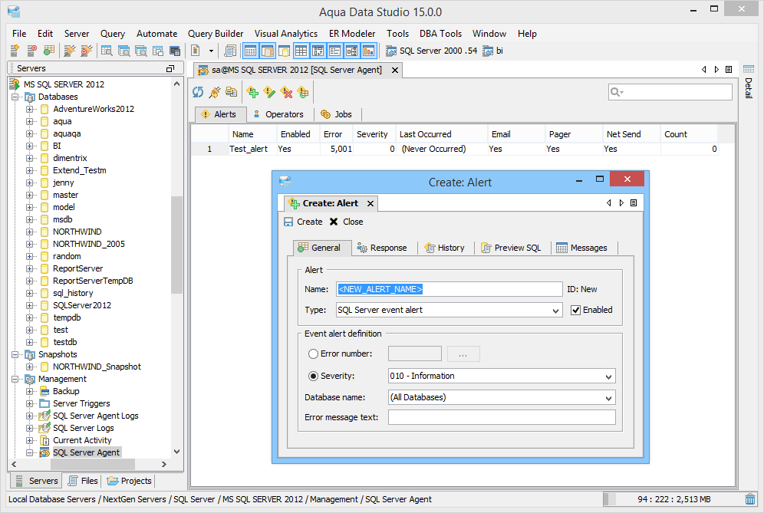This screenshot has height=513, width=764.
Task: Switch to the Operators tab
Action: coord(278,114)
